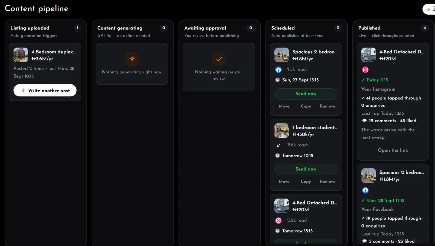Click clock icon beside Tomorrow 15:15
The height and width of the screenshot is (246, 435).
click(277, 231)
